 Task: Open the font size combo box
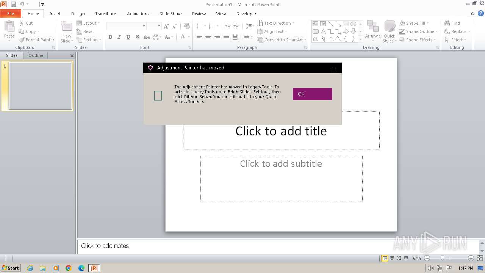tap(154, 26)
